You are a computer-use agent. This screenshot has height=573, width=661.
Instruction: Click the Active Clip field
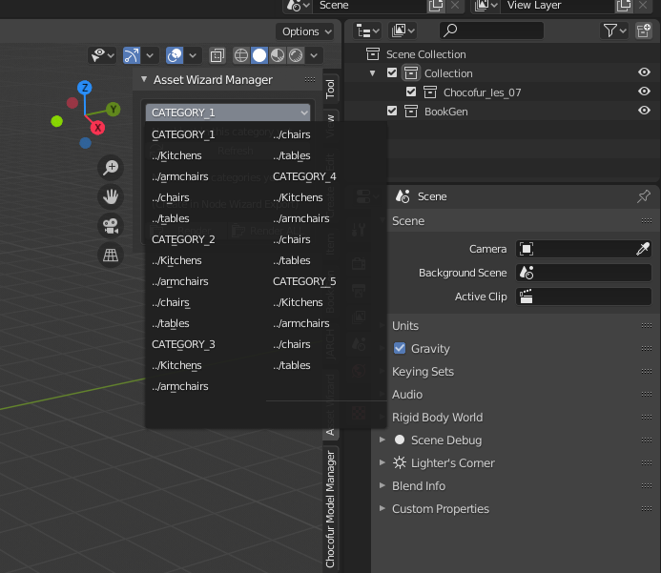pos(584,297)
